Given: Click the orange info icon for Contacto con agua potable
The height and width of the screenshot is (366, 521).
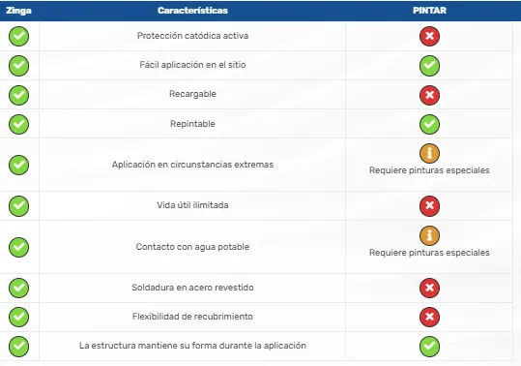Looking at the screenshot, I should (429, 235).
